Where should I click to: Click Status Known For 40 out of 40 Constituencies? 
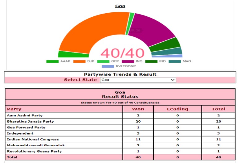(120, 103)
